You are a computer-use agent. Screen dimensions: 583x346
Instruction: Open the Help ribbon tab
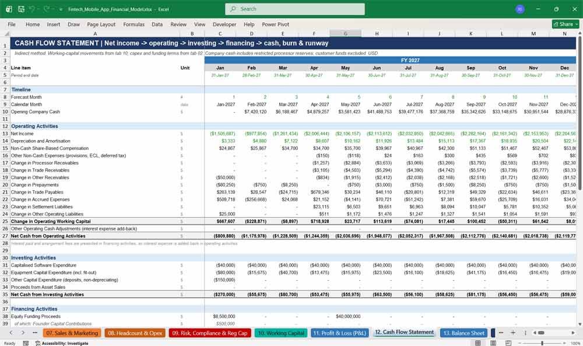click(249, 24)
